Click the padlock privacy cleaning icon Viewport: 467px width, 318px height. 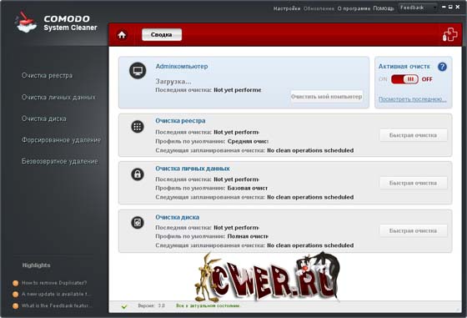138,174
